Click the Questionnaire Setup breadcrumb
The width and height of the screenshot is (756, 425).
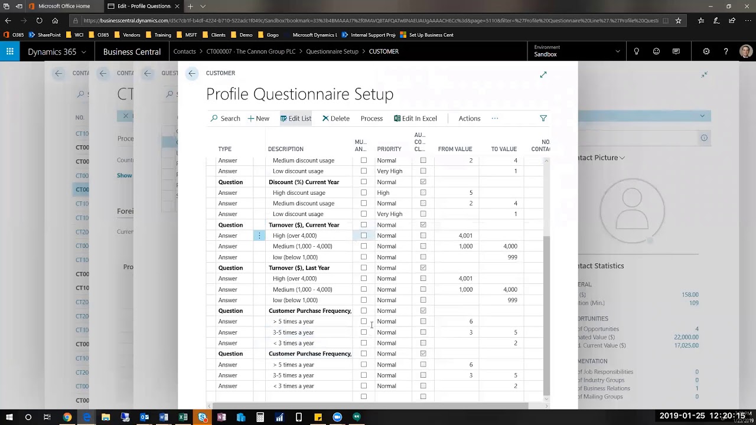click(x=332, y=51)
